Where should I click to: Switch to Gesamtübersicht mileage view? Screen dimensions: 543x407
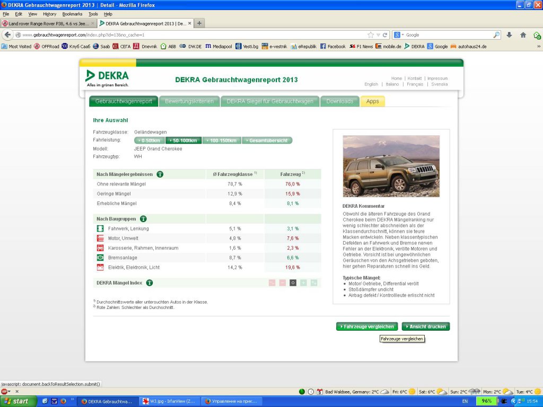267,140
